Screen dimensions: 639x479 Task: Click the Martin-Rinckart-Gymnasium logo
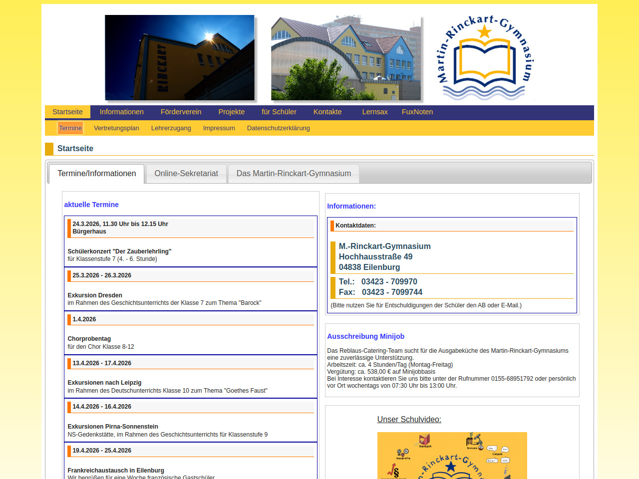click(485, 58)
